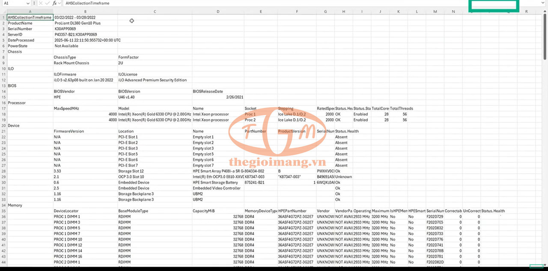Screen dimensions: 548x271
Task: Select cell PROC 2 DIMM 1
Action: [85, 262]
